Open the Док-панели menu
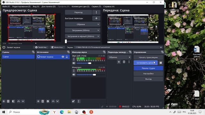The width and height of the screenshot is (205, 115). [x=48, y=6]
